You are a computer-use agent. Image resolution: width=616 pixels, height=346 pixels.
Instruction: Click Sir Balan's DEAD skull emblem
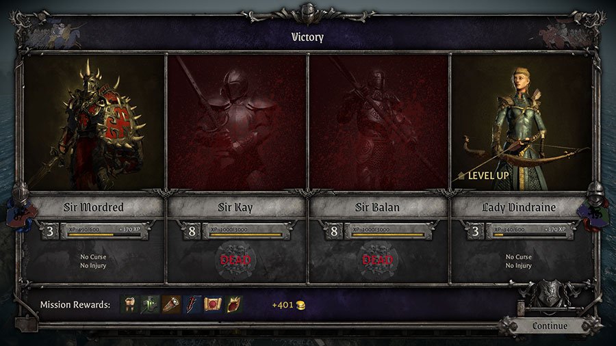[378, 259]
